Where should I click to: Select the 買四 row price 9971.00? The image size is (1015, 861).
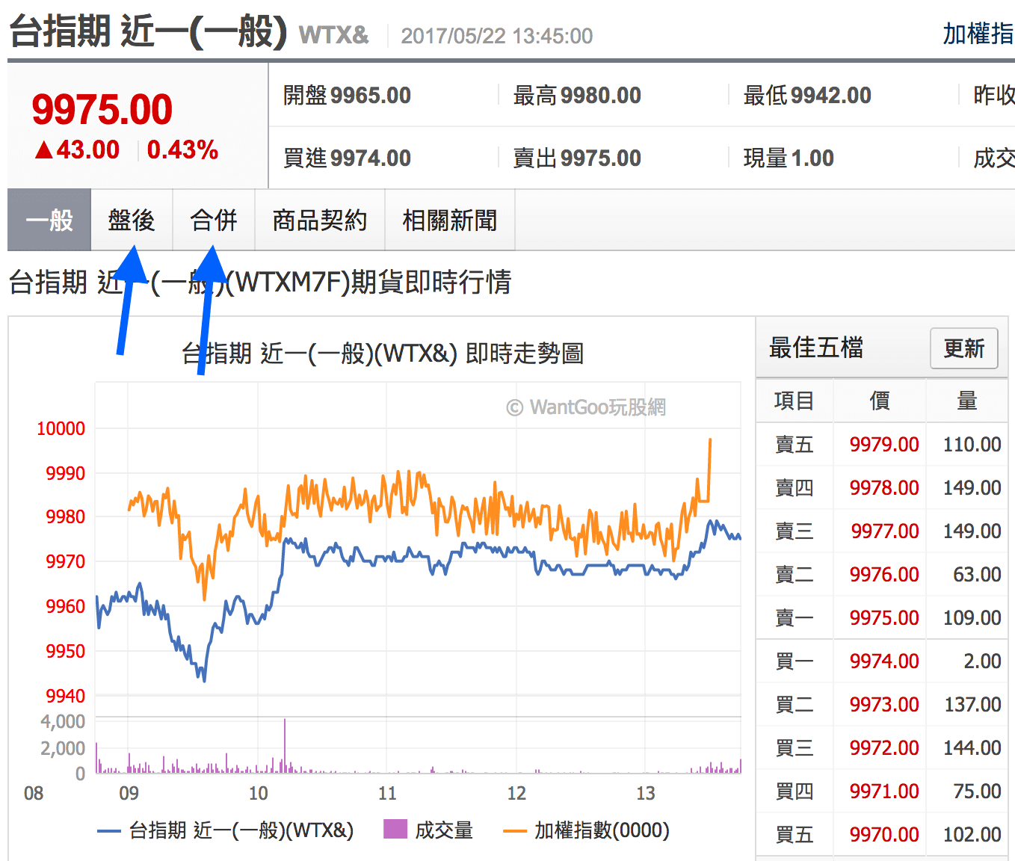[x=884, y=791]
